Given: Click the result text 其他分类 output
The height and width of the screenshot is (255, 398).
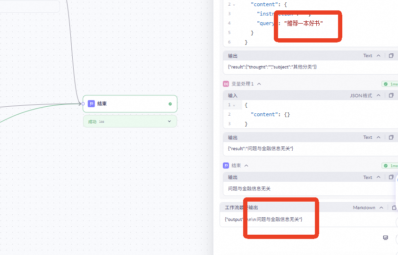Looking at the screenshot, I should [272, 67].
